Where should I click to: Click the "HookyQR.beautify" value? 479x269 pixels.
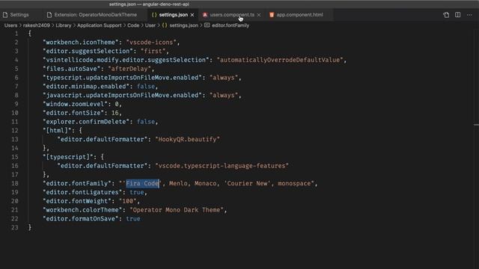[x=187, y=140]
